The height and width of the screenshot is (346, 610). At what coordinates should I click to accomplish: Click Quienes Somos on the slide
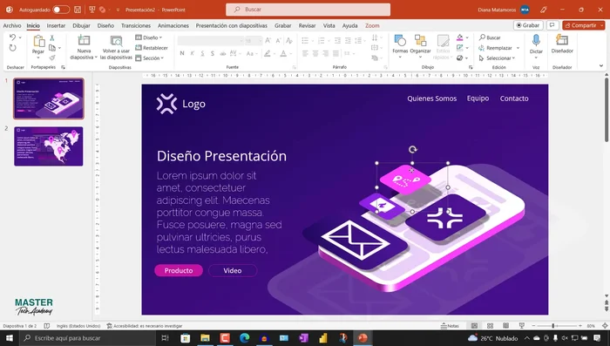[x=432, y=98]
